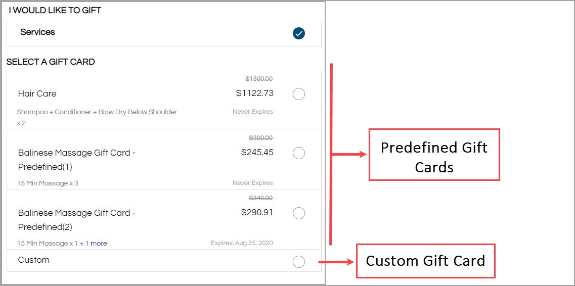
Task: Click the Balinese Massage Gift Card Predefined(1) title
Action: tap(77, 160)
